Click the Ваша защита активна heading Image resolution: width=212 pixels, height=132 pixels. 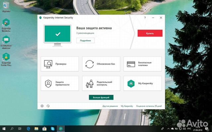94,28
